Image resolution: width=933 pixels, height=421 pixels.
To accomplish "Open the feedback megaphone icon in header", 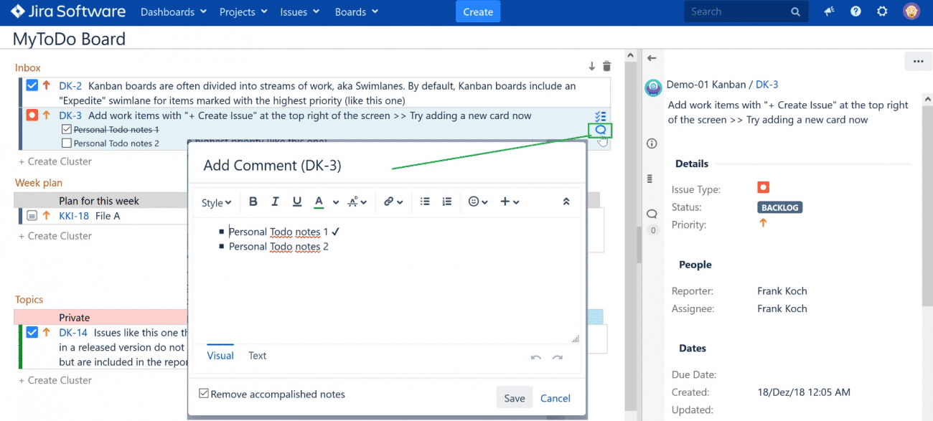I will tap(829, 11).
